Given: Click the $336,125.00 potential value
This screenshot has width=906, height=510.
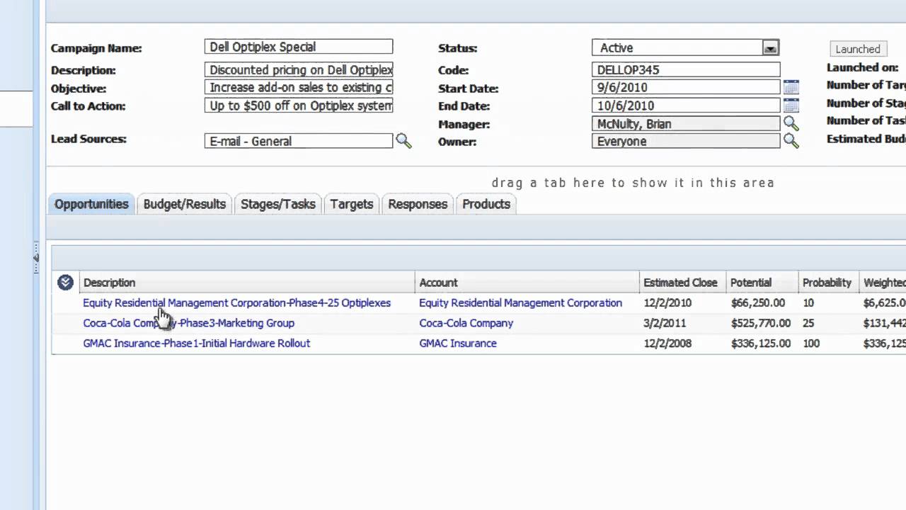Looking at the screenshot, I should pyautogui.click(x=760, y=344).
